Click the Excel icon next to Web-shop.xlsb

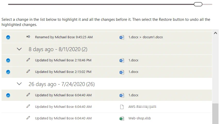click(x=122, y=118)
